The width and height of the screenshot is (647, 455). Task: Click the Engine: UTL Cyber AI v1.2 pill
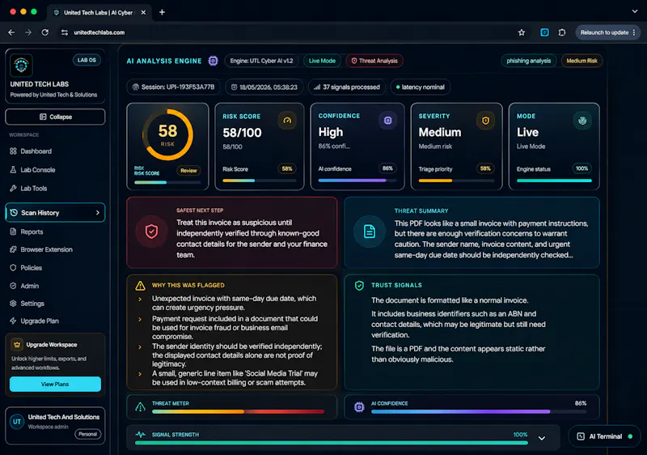pos(261,61)
